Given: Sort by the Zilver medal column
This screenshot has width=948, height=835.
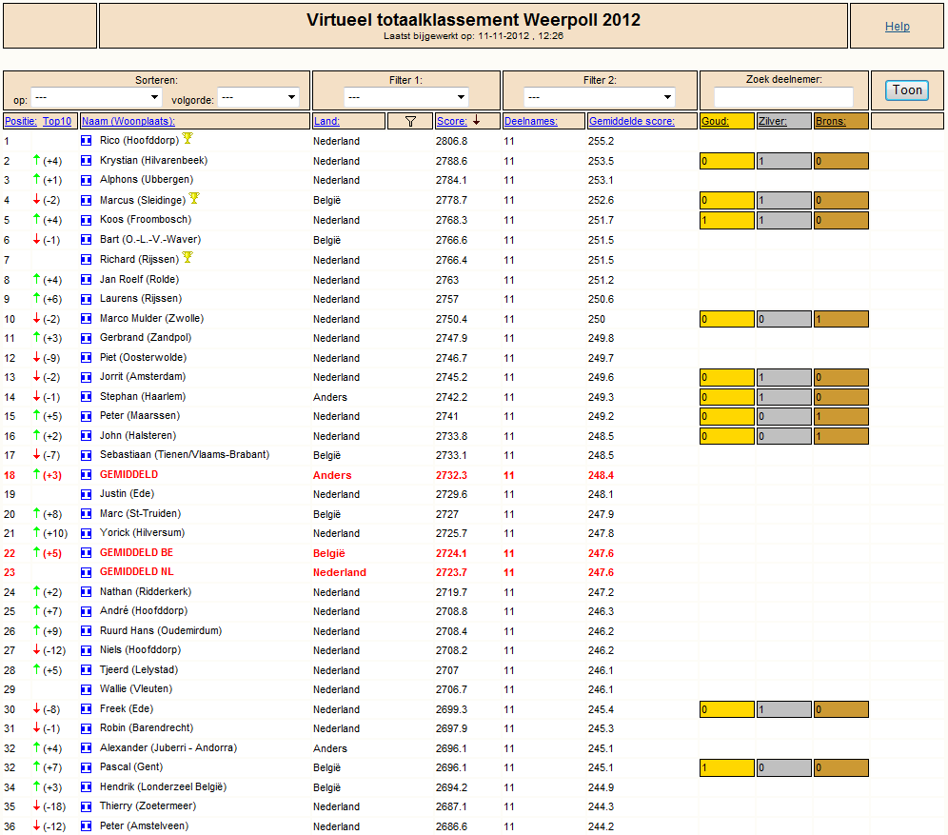Looking at the screenshot, I should click(x=772, y=121).
